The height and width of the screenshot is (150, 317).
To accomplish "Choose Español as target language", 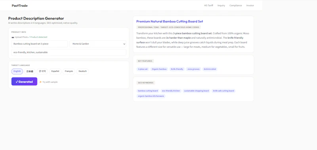I will pos(55,71).
